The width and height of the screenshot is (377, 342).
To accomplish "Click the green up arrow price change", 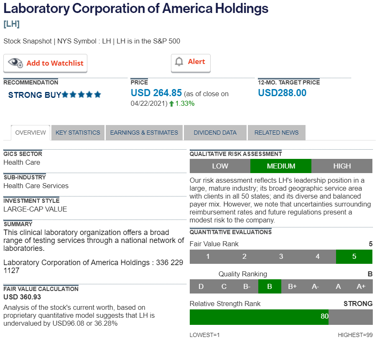I will [171, 104].
